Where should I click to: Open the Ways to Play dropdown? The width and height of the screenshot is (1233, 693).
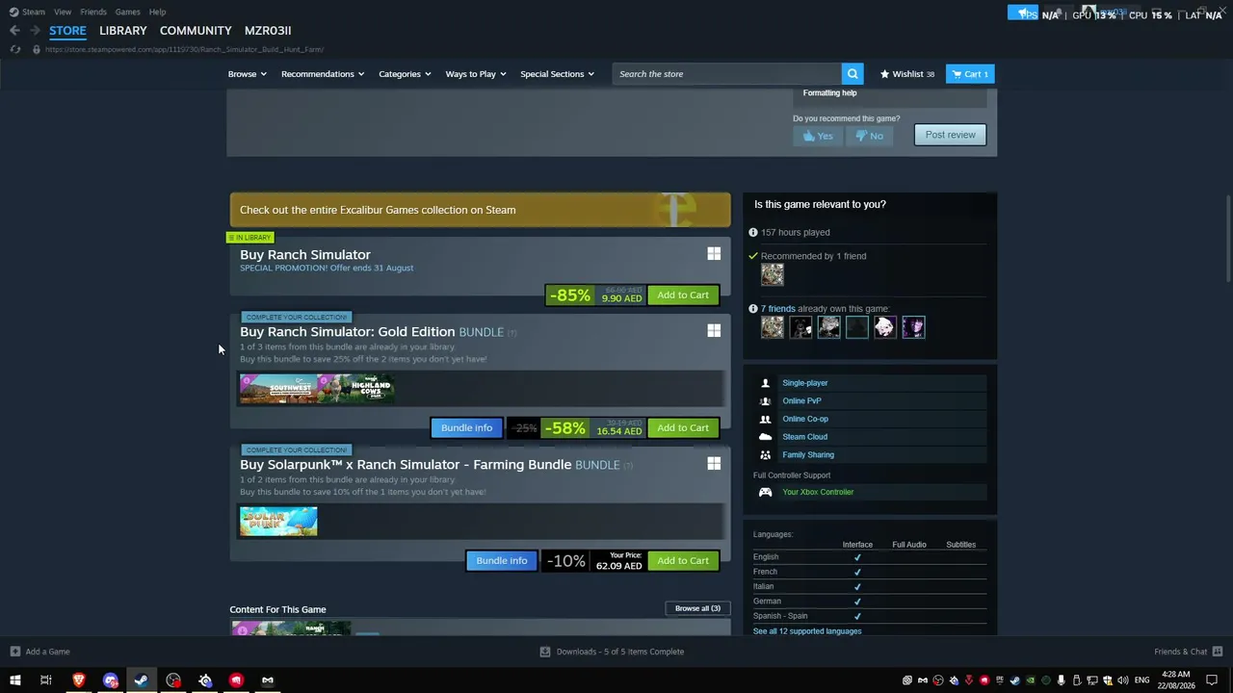coord(476,74)
